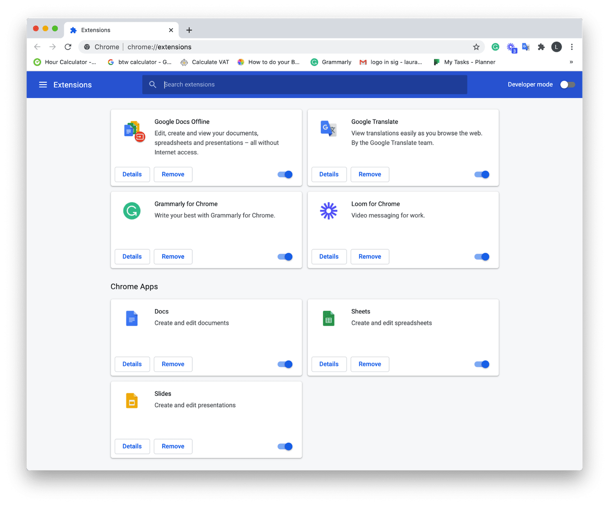
Task: Disable Google Docs Offline extension
Action: click(285, 175)
